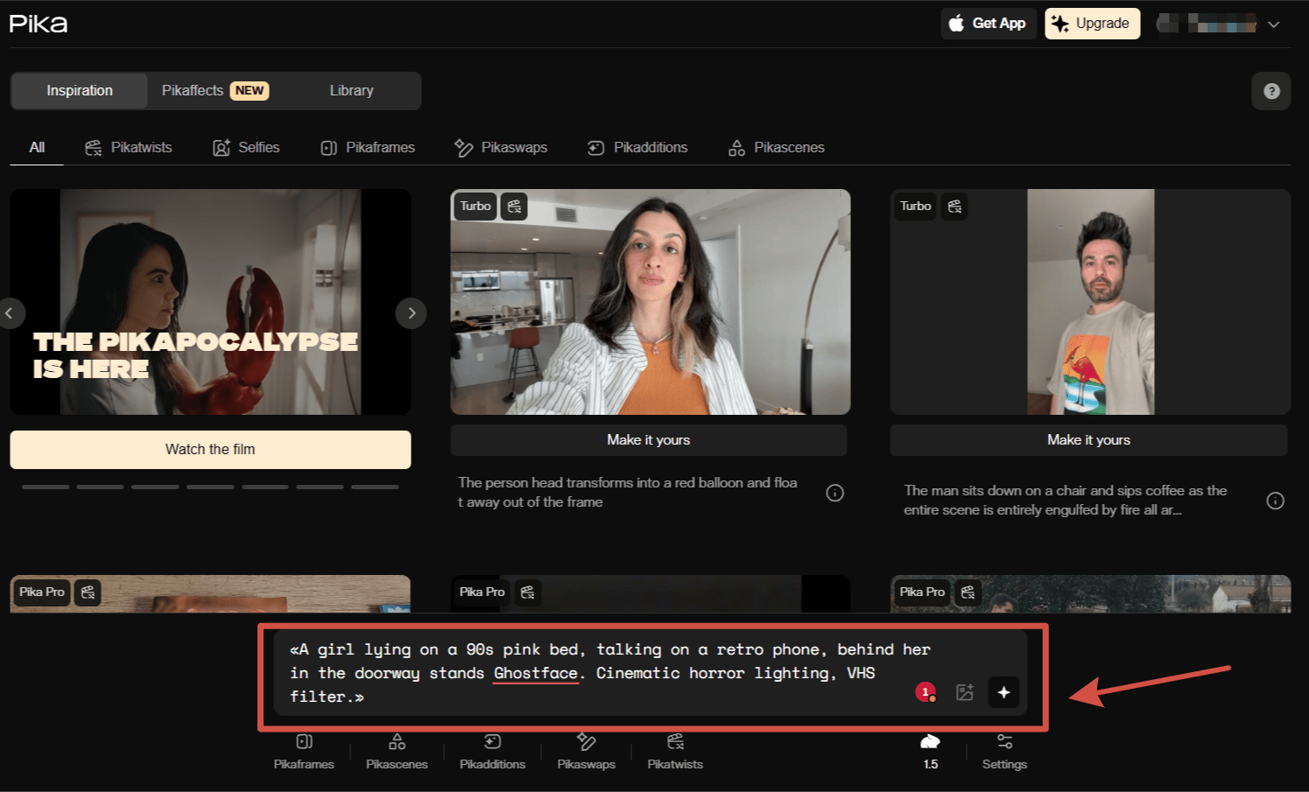Click Pika Pro badge on the middle bottom card
The image size is (1309, 792).
point(482,592)
